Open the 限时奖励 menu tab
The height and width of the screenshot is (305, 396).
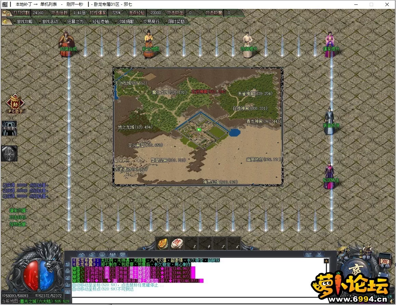point(176,22)
